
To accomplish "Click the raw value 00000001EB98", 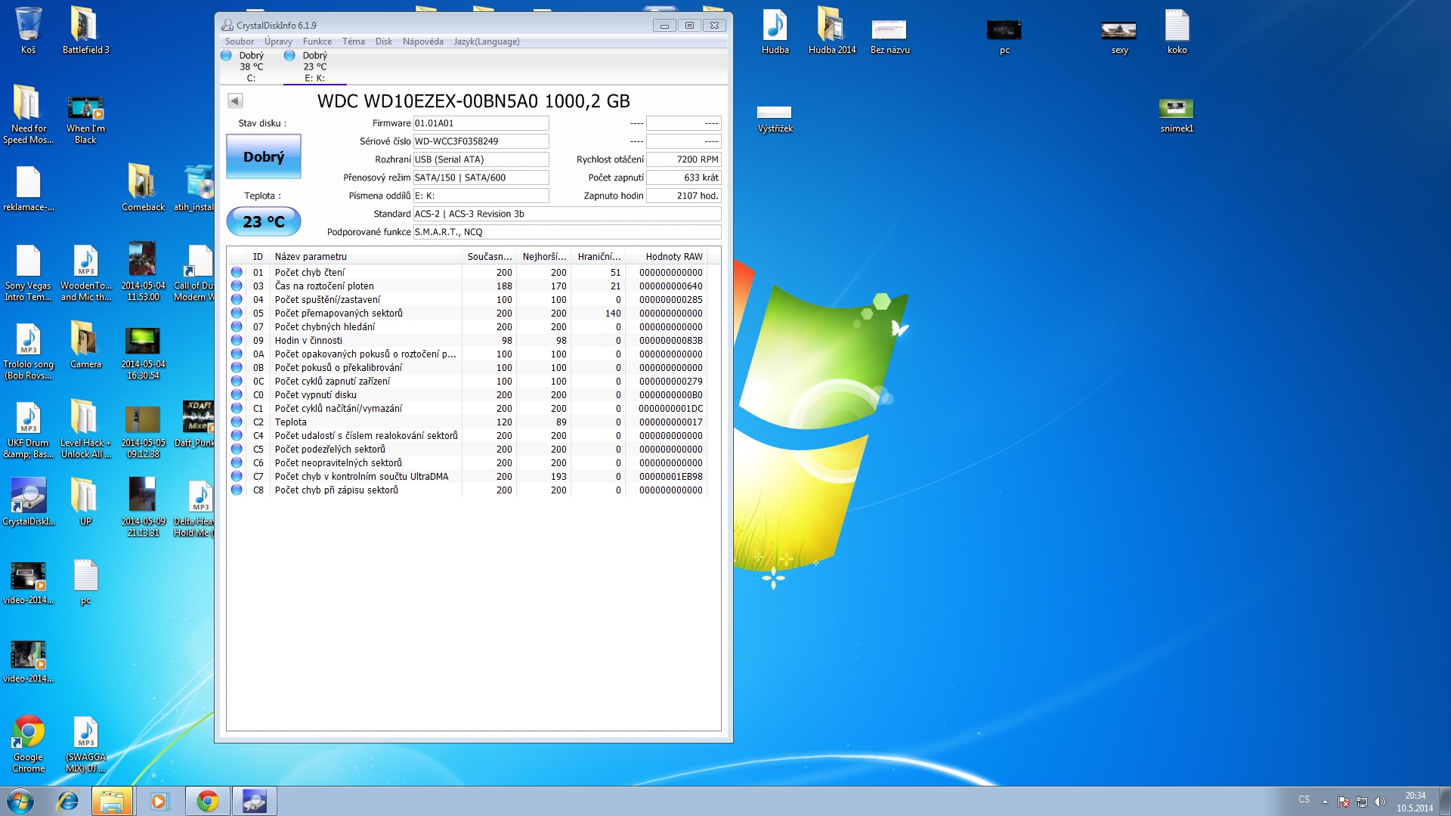I will click(670, 476).
